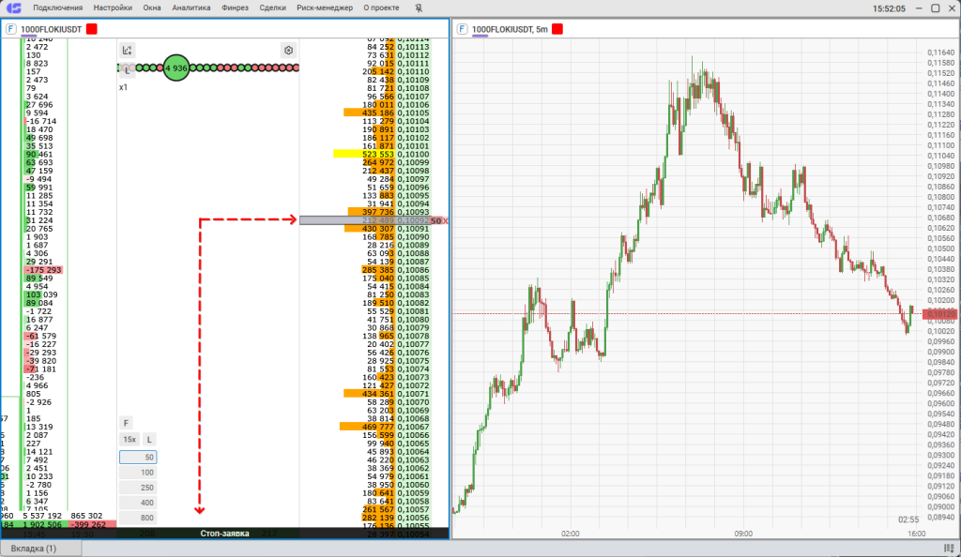Click the L button next to 15x

[149, 440]
